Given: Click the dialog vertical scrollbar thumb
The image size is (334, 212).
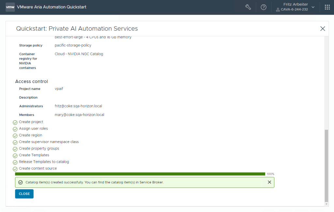Looking at the screenshot, I should pyautogui.click(x=326, y=166).
